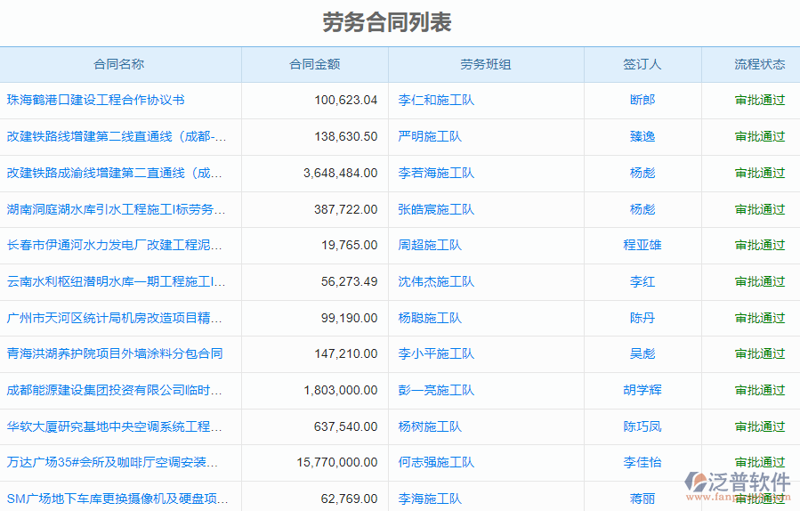Click signer 杨彪 in 李若海施工队 row
This screenshot has height=511, width=800.
[642, 173]
